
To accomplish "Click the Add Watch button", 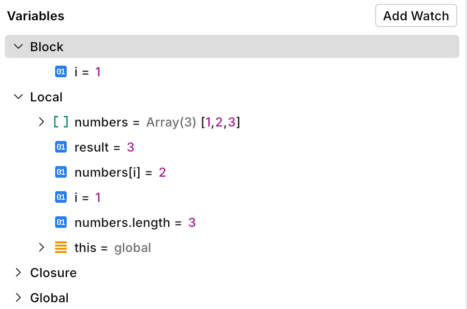I will pyautogui.click(x=416, y=16).
